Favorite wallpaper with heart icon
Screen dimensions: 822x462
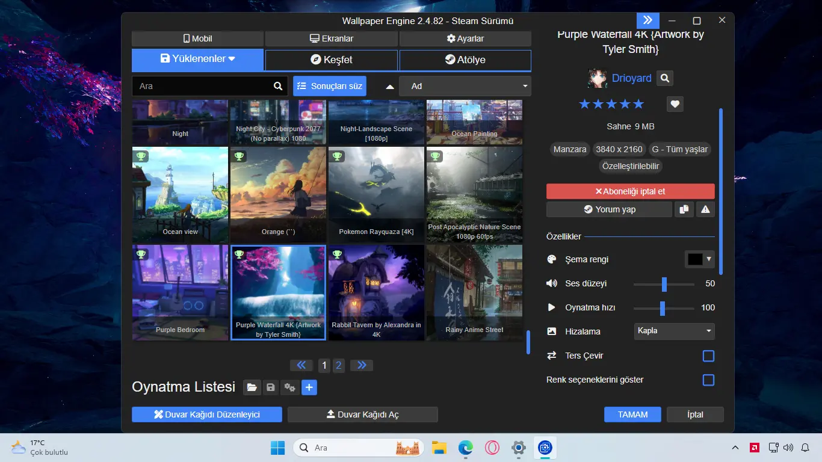[675, 104]
